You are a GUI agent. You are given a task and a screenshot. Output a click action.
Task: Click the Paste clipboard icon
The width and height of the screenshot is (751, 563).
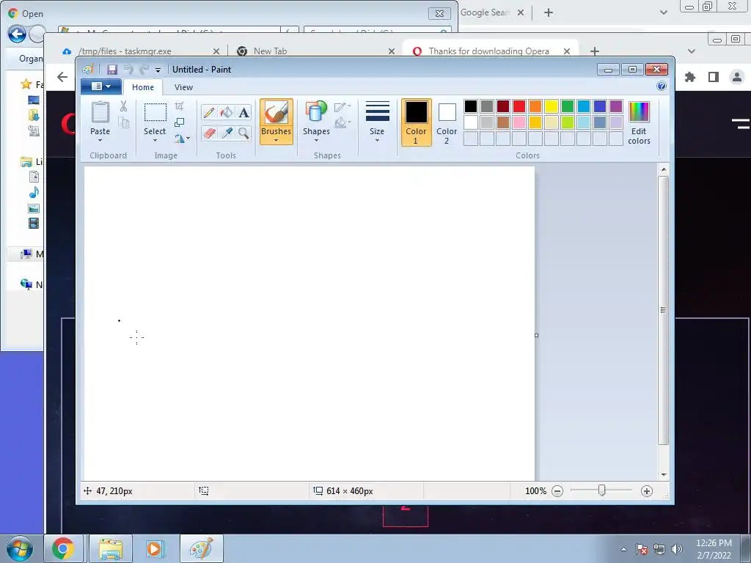tap(100, 112)
